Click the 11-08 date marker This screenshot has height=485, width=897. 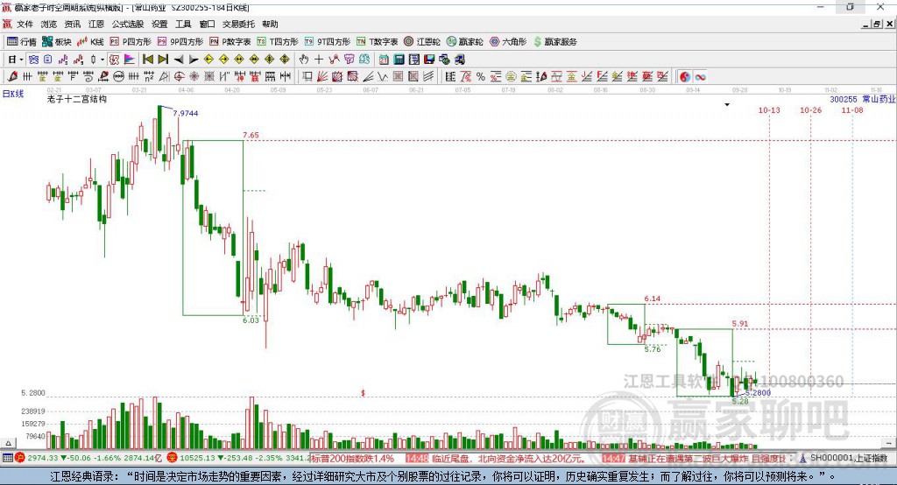(x=851, y=109)
